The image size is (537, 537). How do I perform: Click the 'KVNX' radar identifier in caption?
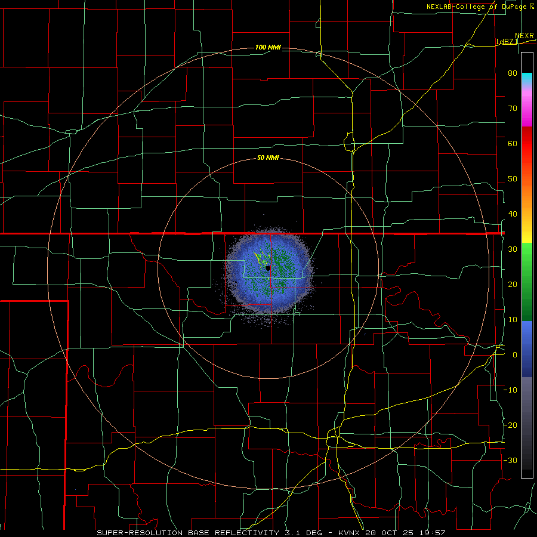pos(350,533)
